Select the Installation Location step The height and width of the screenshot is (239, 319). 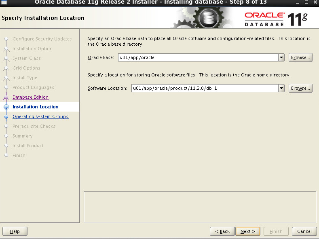(36, 107)
